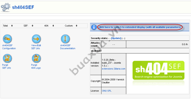Click the Installed version: label
The width and height of the screenshot is (191, 99).
click(x=95, y=64)
